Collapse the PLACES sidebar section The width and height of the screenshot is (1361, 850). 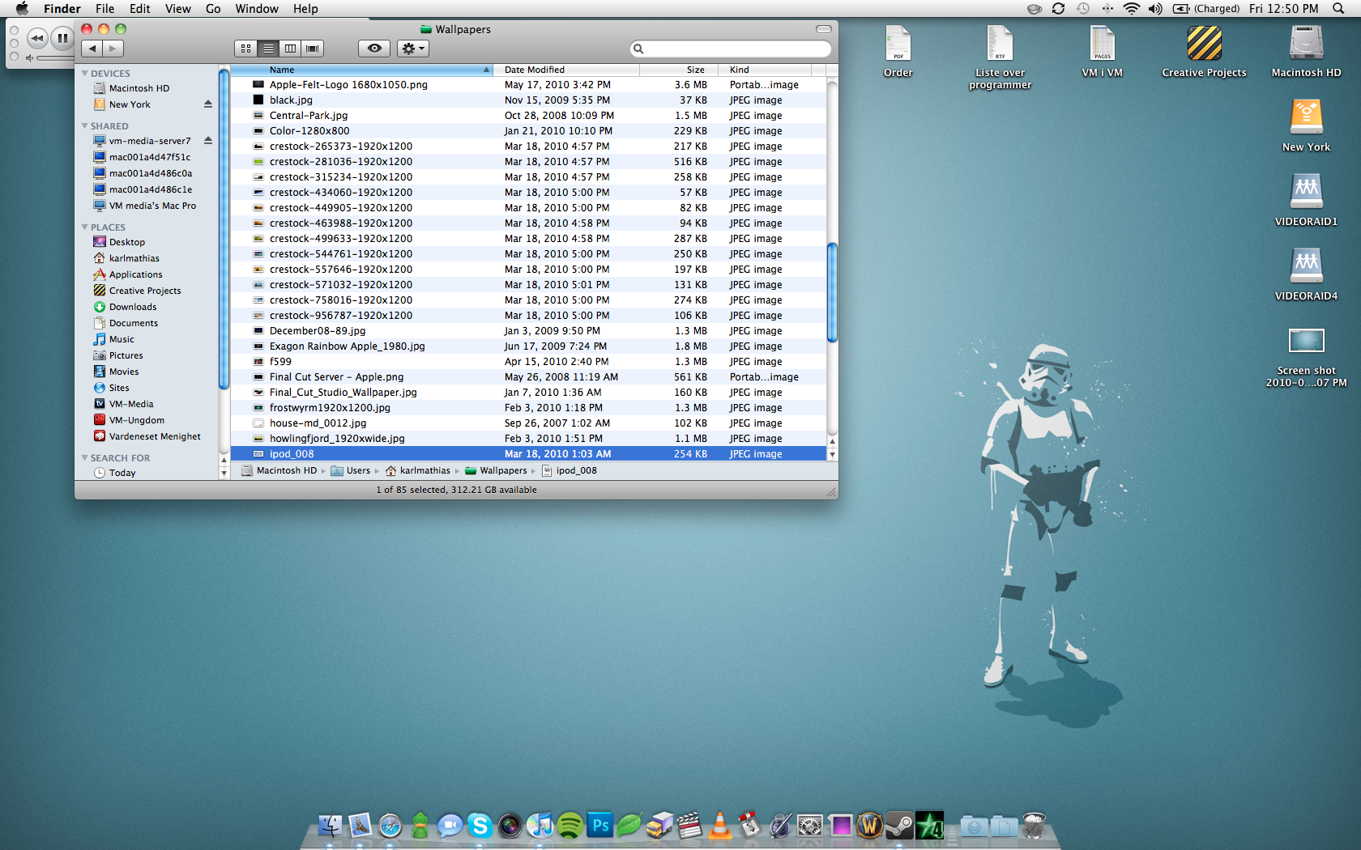click(x=84, y=227)
